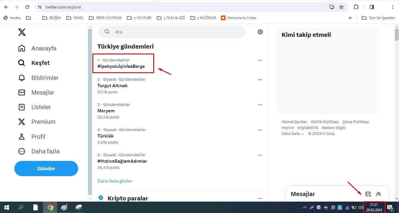
Task: Open Welcome to Criteo bookmark
Action: pos(238,18)
